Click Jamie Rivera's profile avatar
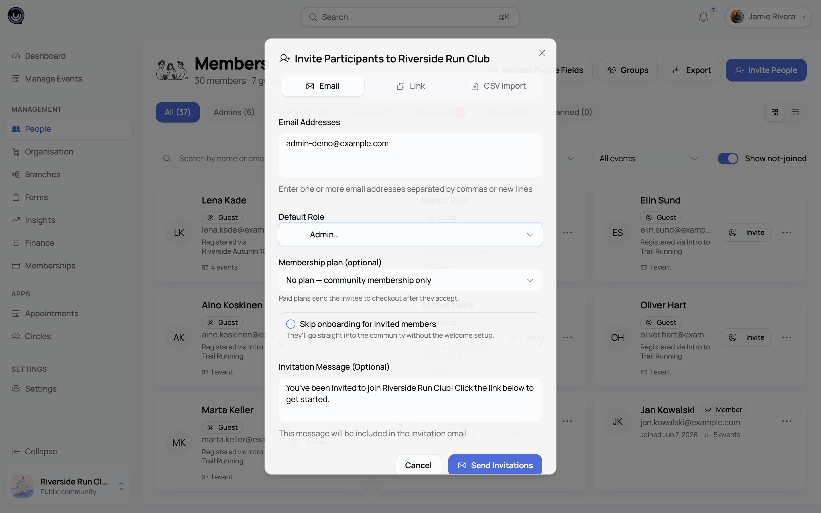The image size is (821, 513). (737, 17)
